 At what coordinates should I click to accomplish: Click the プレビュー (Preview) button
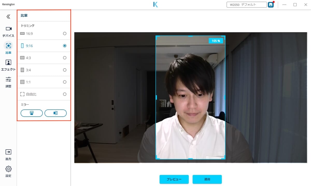[x=174, y=179]
